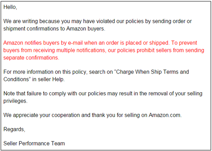Click the "Hello," greeting line

(x=10, y=7)
